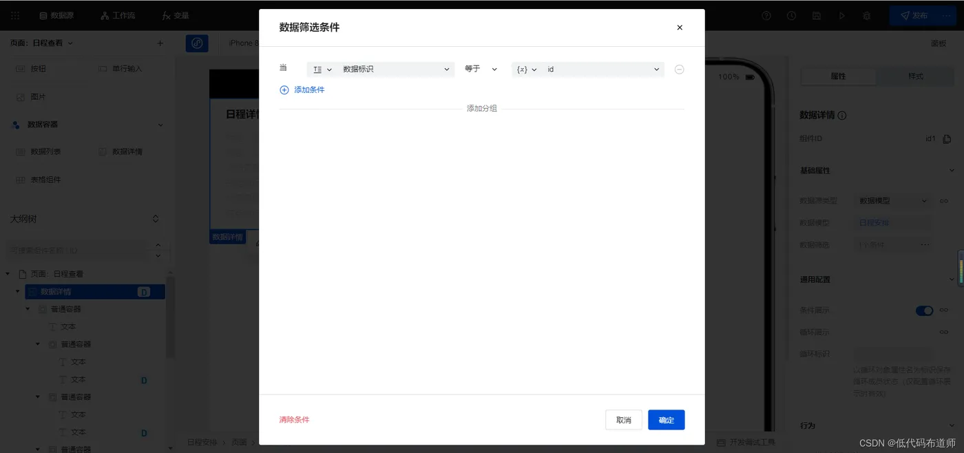Open the field type selector before 数据标识
The image size is (964, 453).
(x=322, y=70)
